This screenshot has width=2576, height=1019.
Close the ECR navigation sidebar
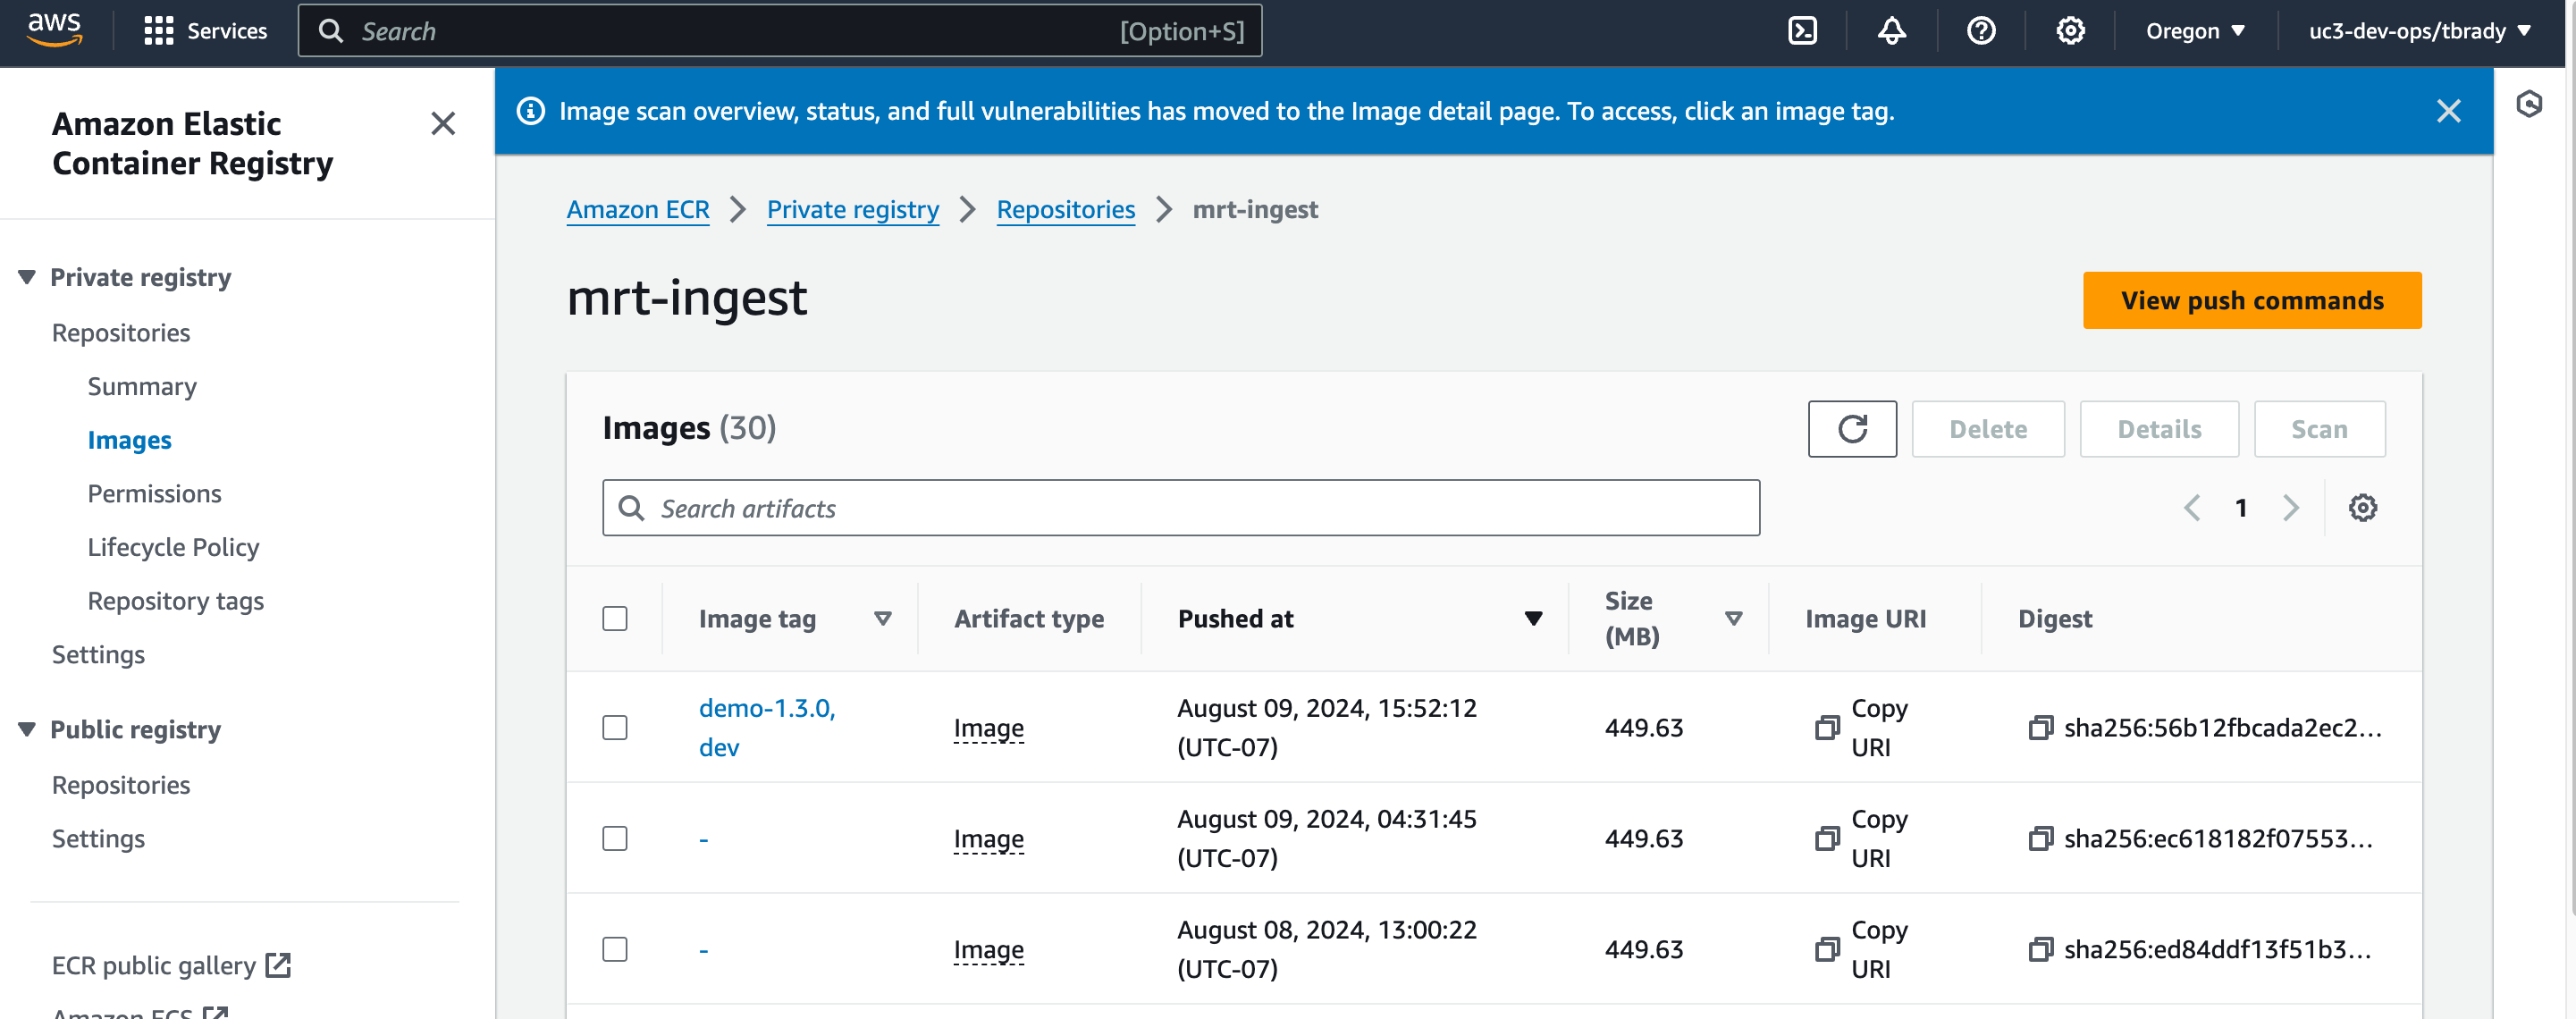443,124
